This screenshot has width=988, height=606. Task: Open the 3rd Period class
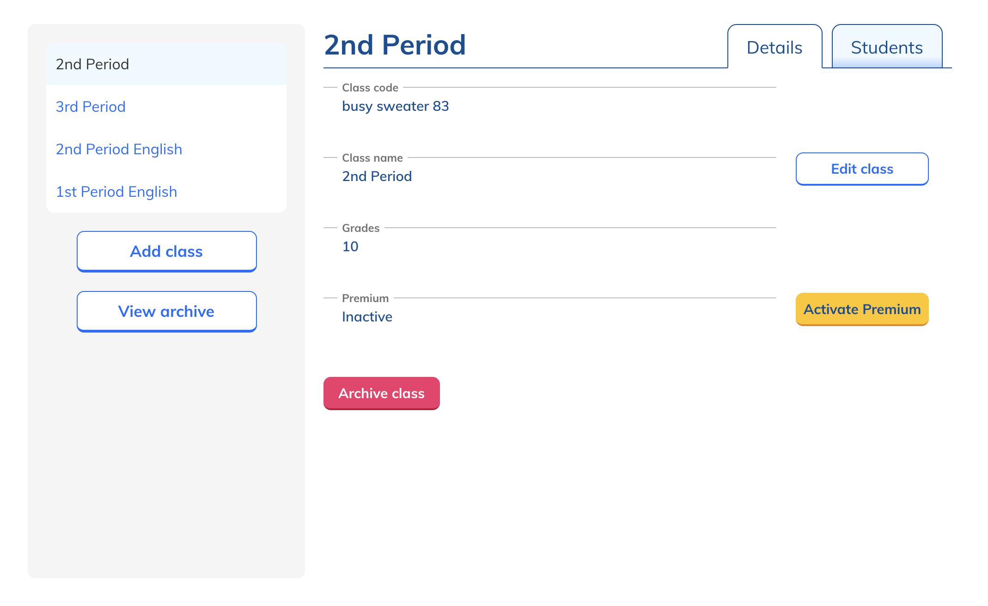(91, 107)
